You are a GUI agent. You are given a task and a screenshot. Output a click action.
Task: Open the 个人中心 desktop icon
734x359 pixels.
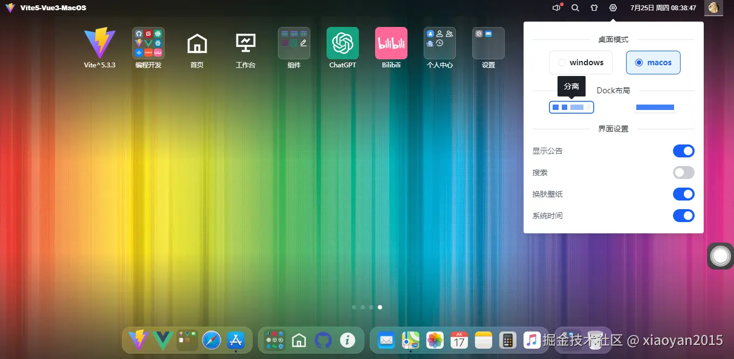click(439, 43)
